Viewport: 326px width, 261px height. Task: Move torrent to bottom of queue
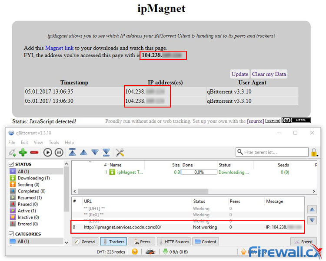click(106, 152)
